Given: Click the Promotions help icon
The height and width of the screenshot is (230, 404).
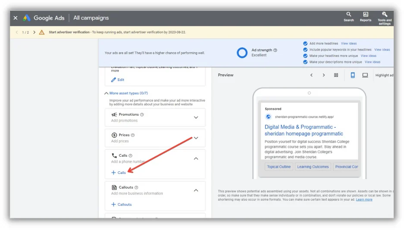Looking at the screenshot, I should [x=142, y=115].
